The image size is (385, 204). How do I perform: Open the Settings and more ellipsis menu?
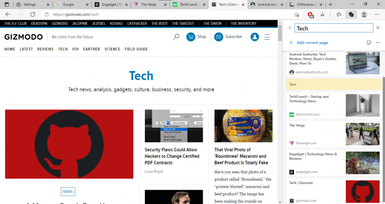[x=377, y=14]
